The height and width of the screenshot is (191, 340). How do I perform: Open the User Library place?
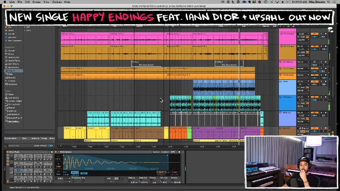[14, 98]
